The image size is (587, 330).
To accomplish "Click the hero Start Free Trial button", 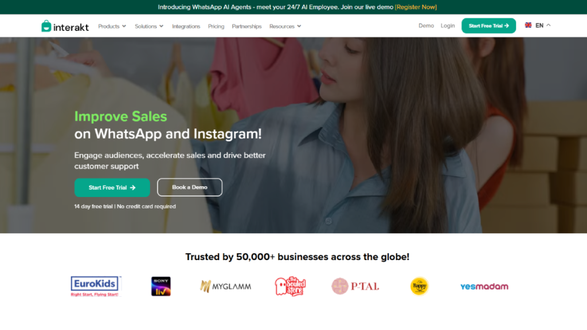I will [112, 187].
